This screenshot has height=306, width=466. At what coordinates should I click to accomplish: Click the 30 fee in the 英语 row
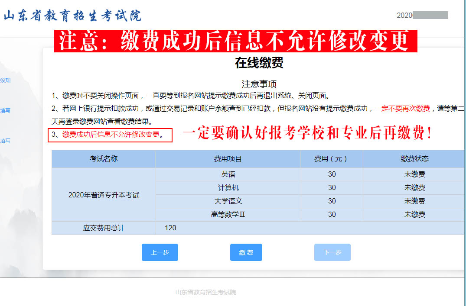coord(332,174)
